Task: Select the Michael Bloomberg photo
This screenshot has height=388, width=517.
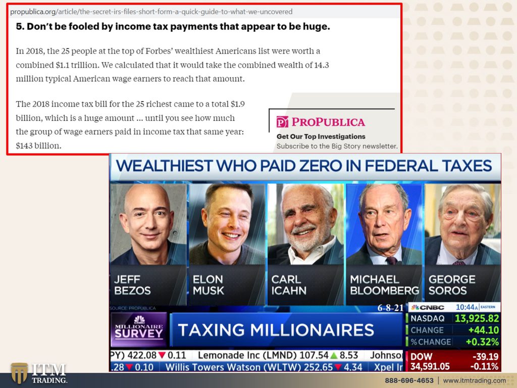Action: (384, 224)
